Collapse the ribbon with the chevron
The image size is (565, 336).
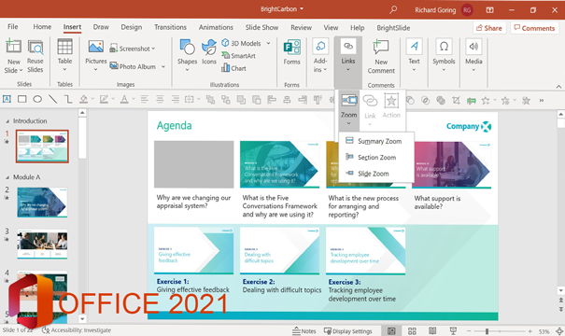[558, 87]
